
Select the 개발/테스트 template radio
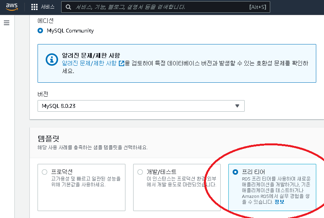click(140, 172)
